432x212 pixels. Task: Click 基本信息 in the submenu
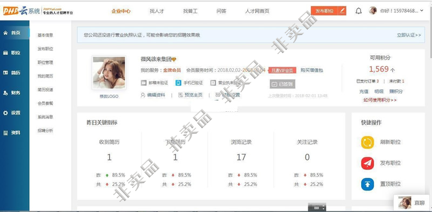[45, 35]
